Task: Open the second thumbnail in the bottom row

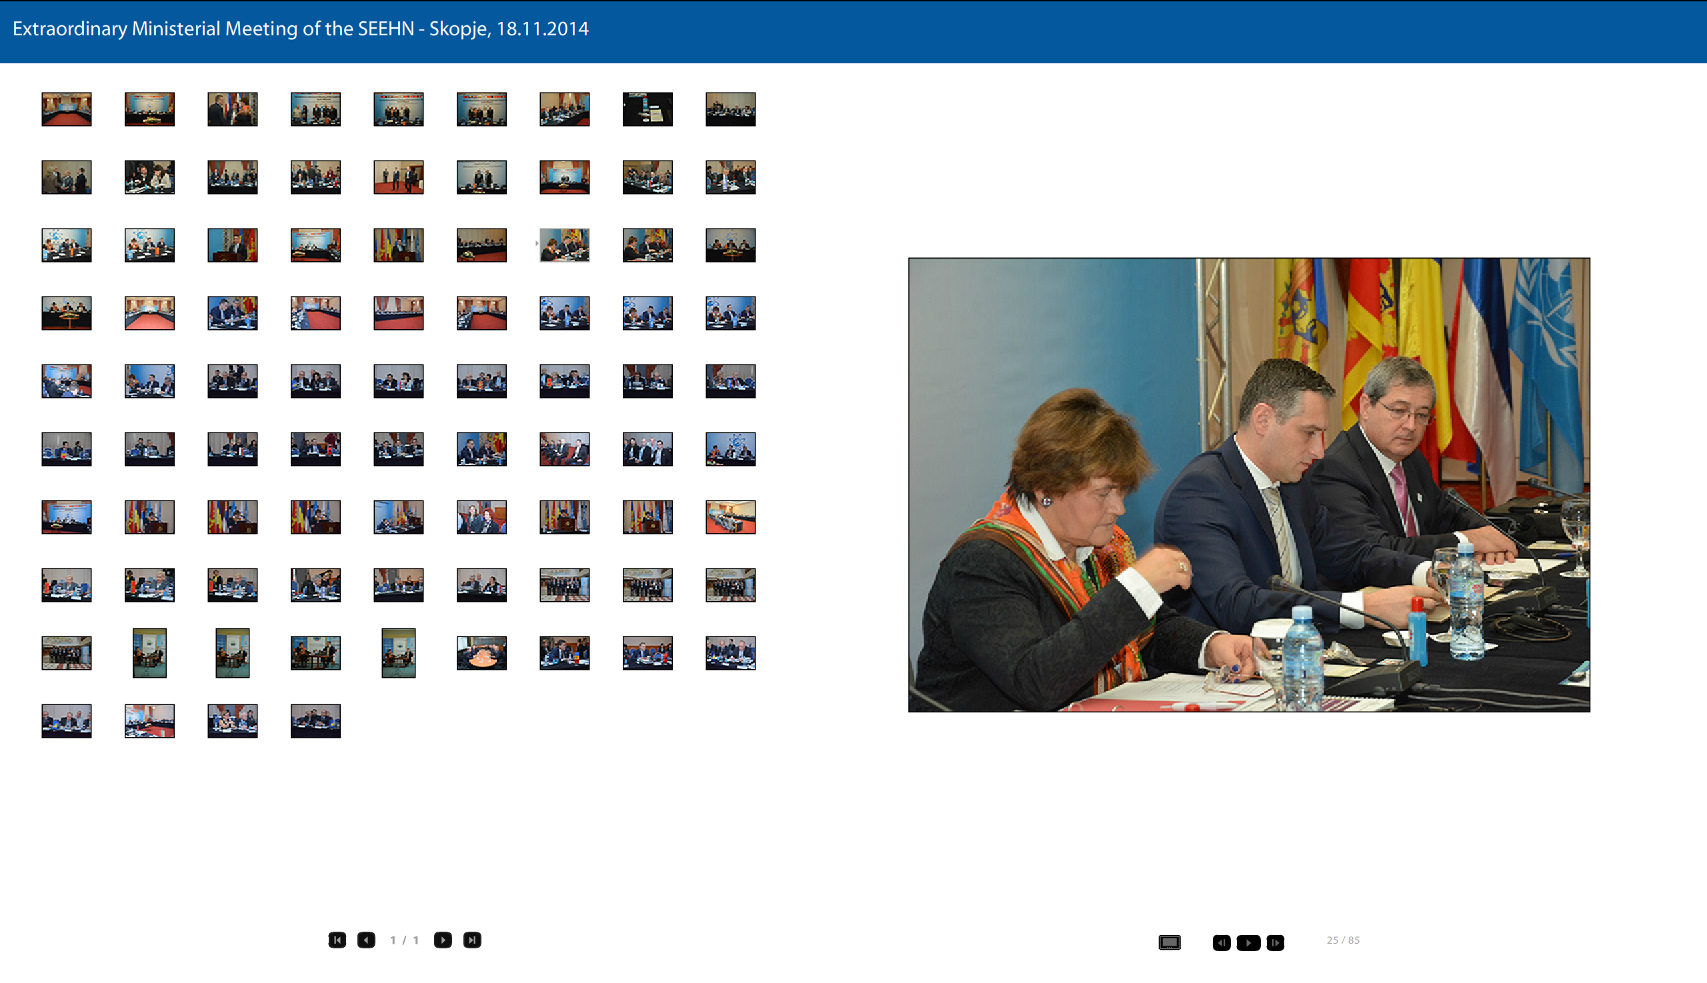Action: [x=149, y=721]
